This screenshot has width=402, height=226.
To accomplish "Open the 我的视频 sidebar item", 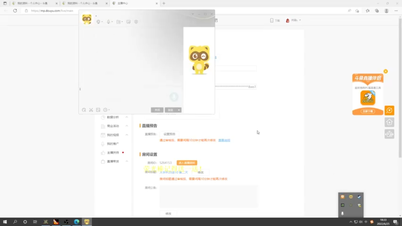I will 113,135.
